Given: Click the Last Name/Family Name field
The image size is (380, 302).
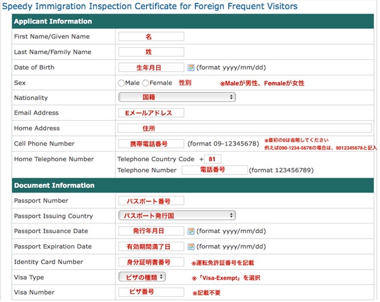Looking at the screenshot, I should click(151, 52).
